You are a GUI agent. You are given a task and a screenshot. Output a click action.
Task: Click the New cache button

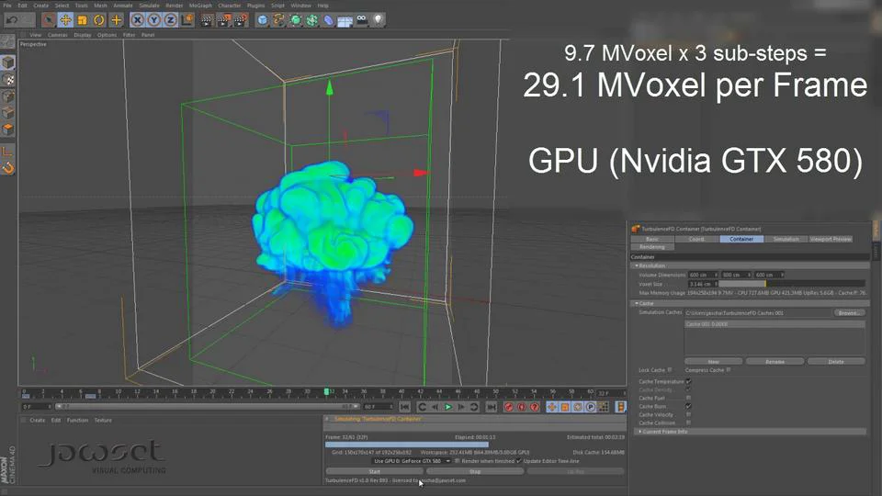click(x=713, y=362)
